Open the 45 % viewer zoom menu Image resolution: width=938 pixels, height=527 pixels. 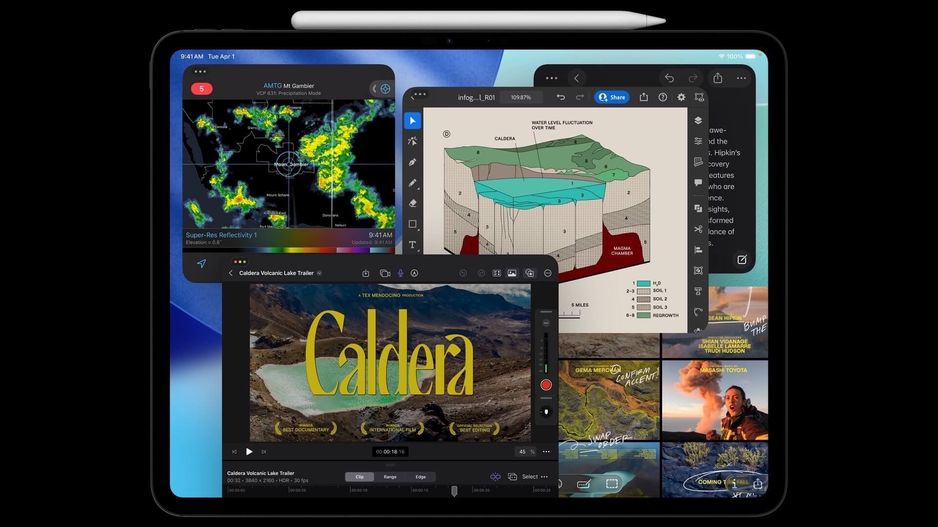(526, 452)
